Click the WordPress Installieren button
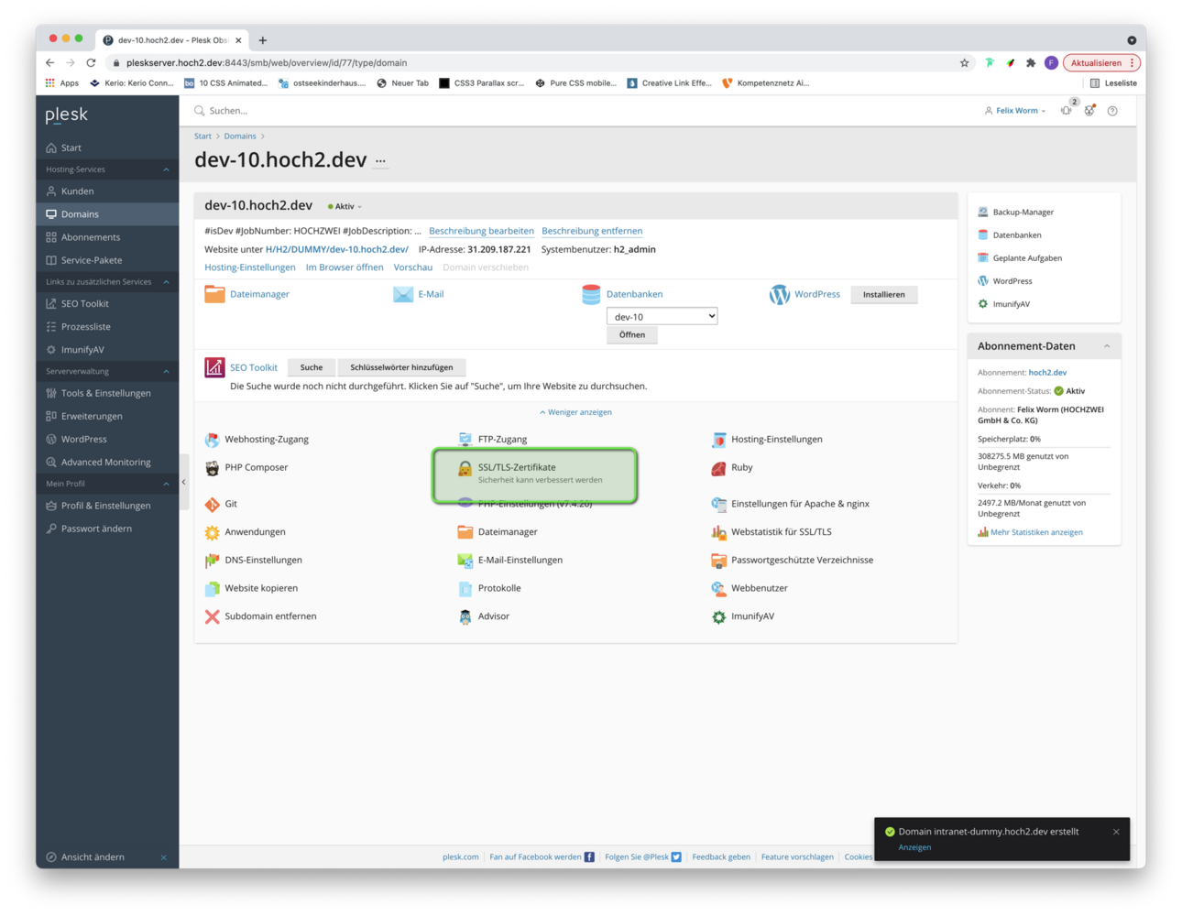This screenshot has height=916, width=1182. [883, 295]
